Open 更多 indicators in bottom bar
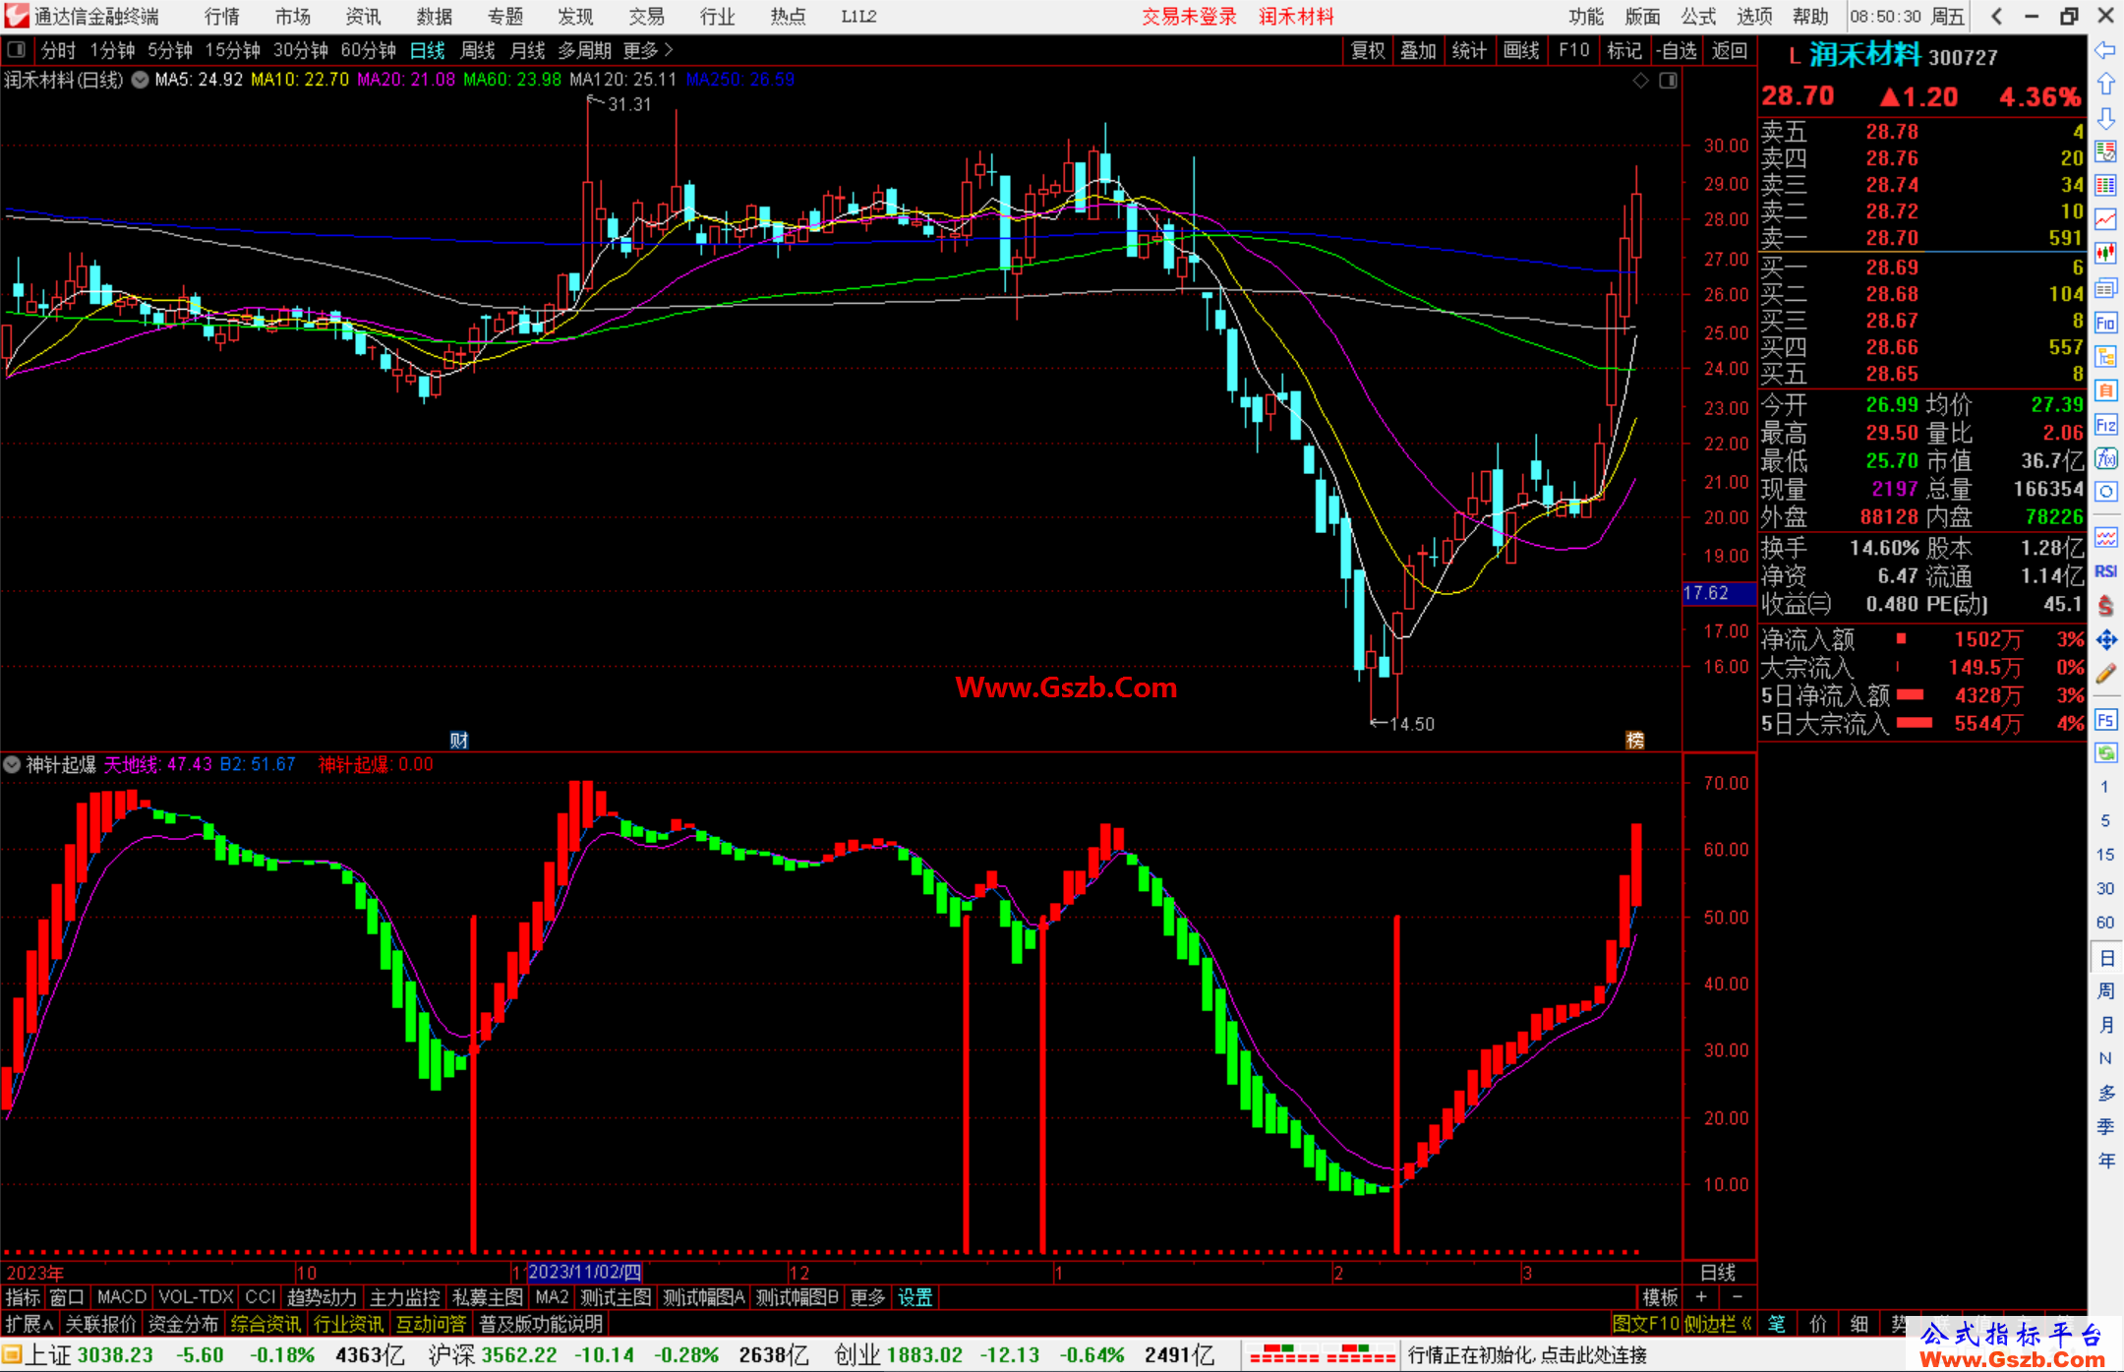Image resolution: width=2124 pixels, height=1372 pixels. [867, 1297]
